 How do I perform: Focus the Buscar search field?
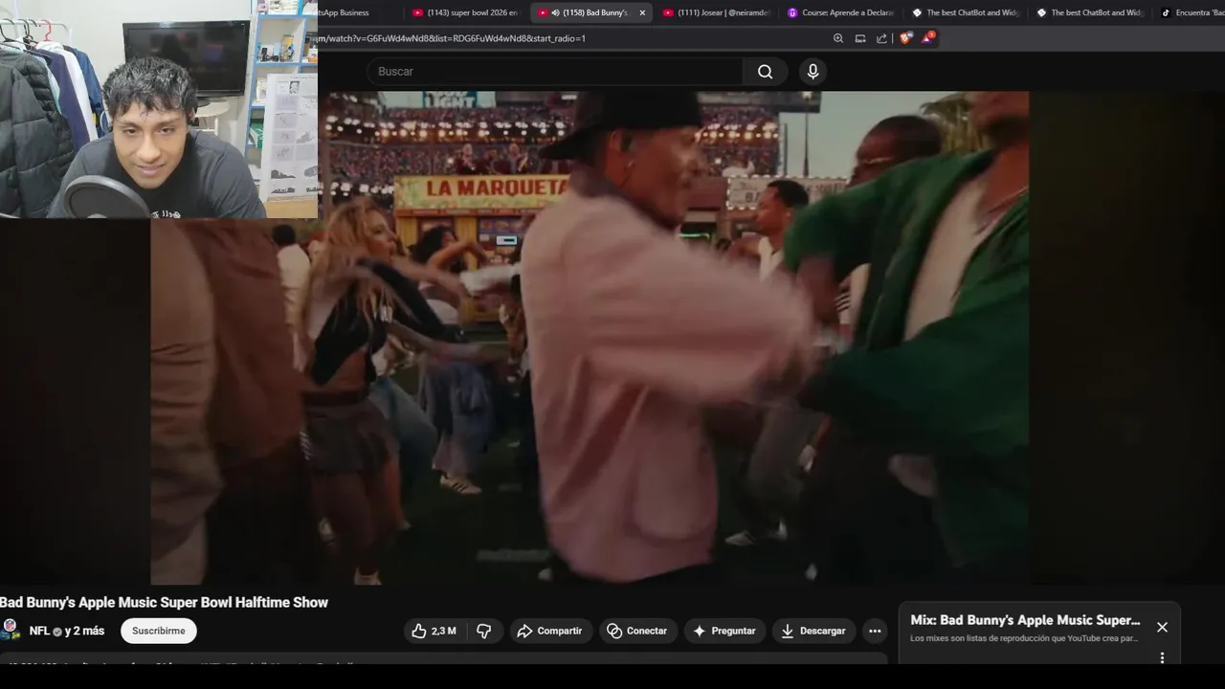pos(555,72)
